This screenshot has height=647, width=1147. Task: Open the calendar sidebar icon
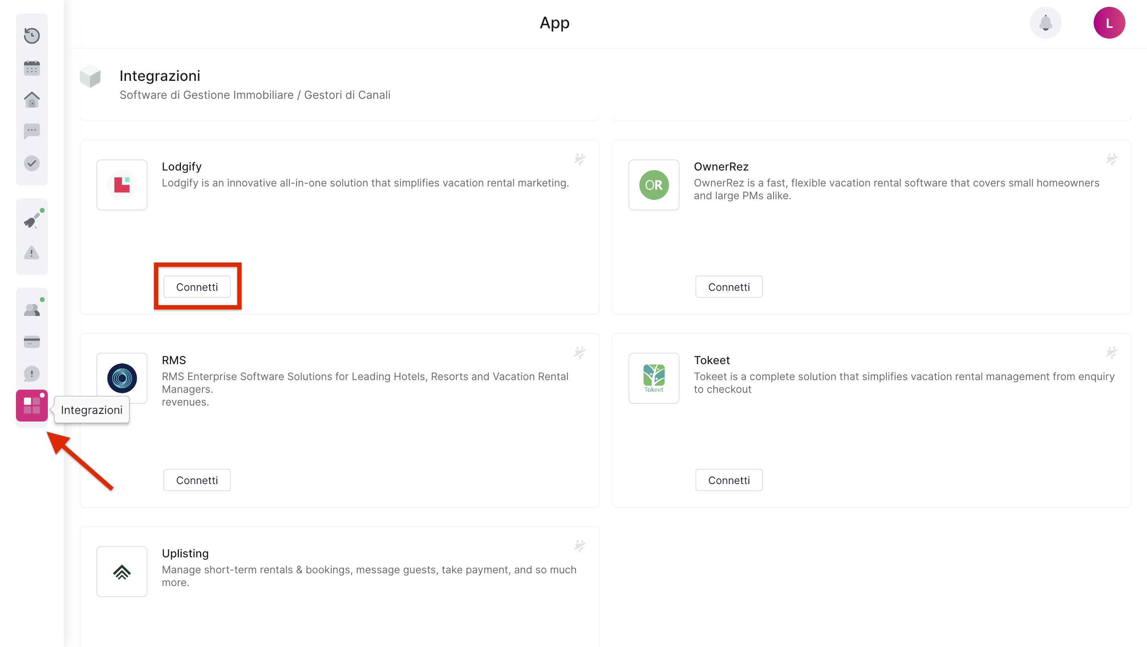31,68
